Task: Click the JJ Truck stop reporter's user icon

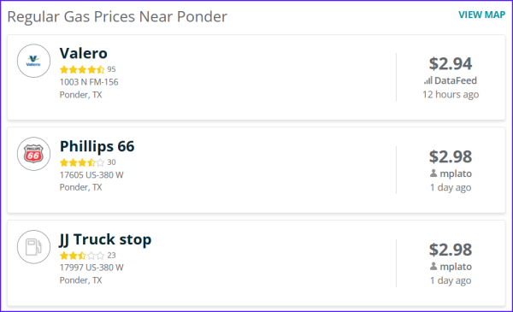Action: click(x=433, y=266)
